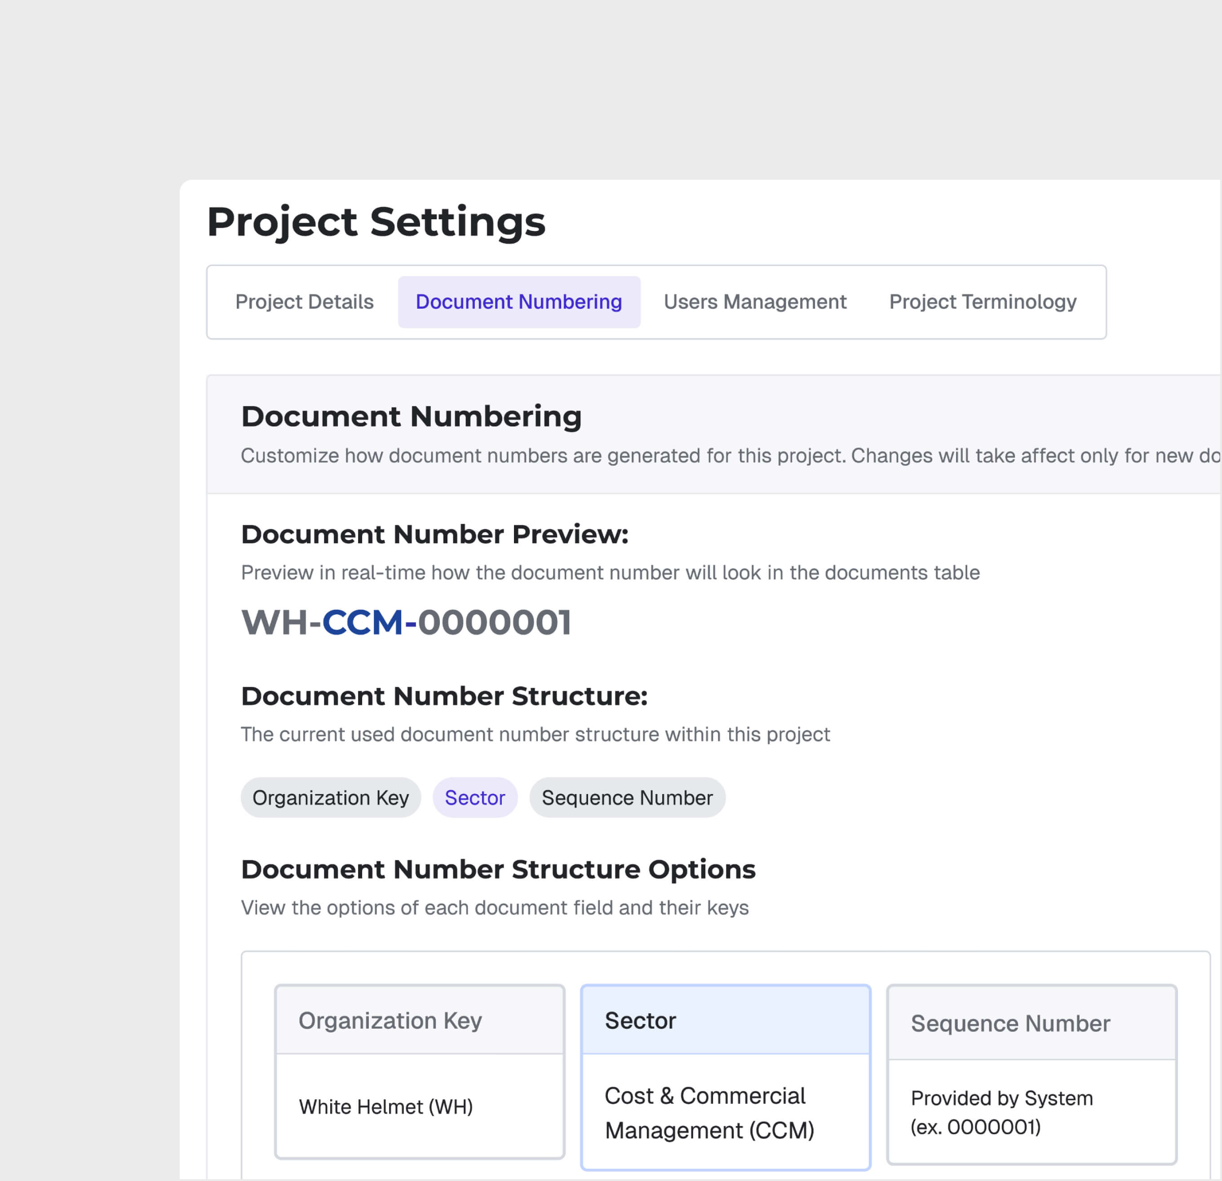Click Provided by System sequence entry
The image size is (1222, 1181).
1002,1112
